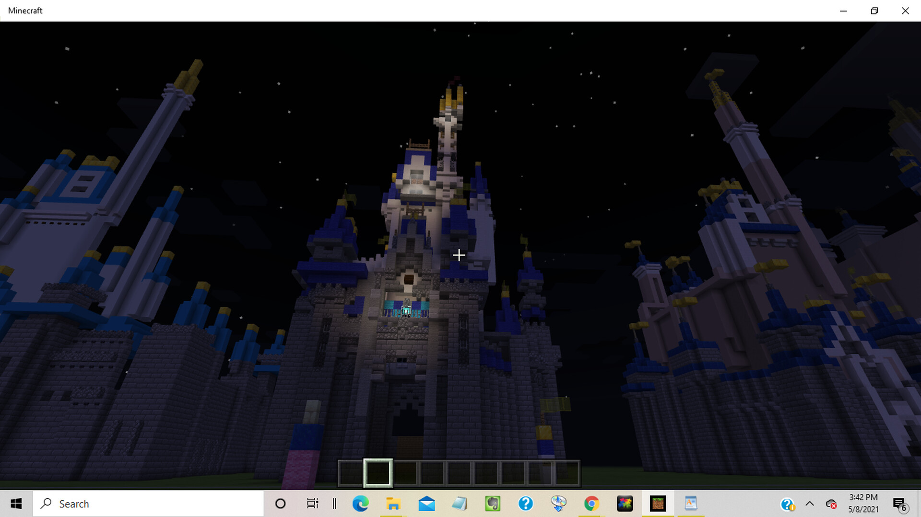Image resolution: width=921 pixels, height=517 pixels.
Task: Open Microsoft Edge in the taskbar
Action: click(x=360, y=504)
